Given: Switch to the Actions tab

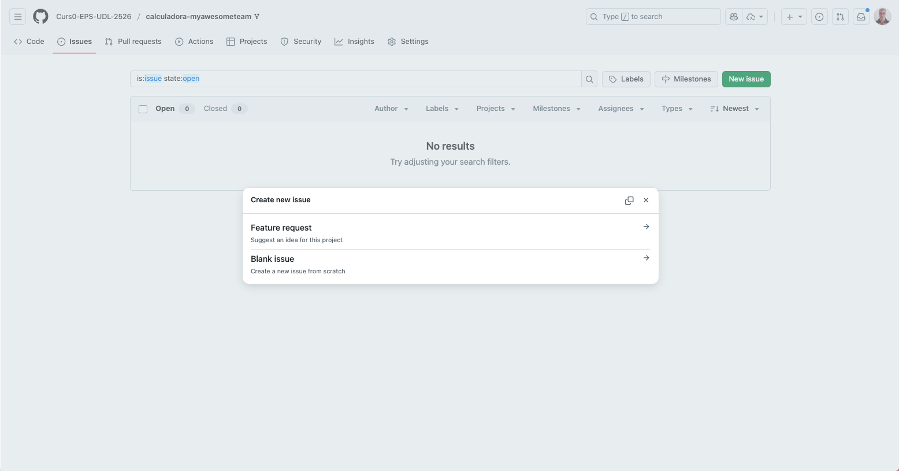Looking at the screenshot, I should tap(194, 42).
